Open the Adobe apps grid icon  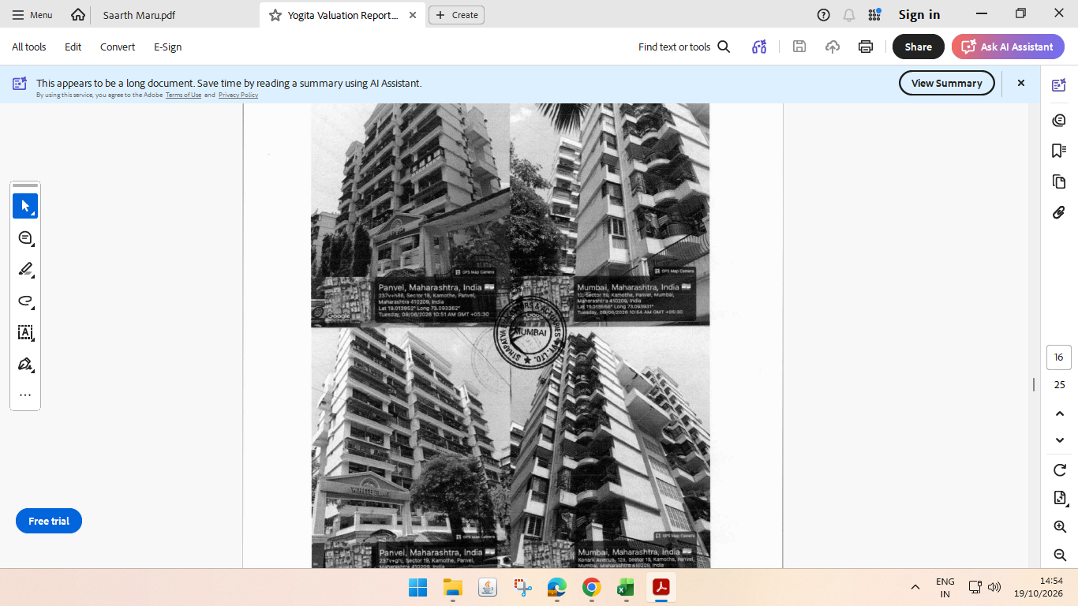874,15
